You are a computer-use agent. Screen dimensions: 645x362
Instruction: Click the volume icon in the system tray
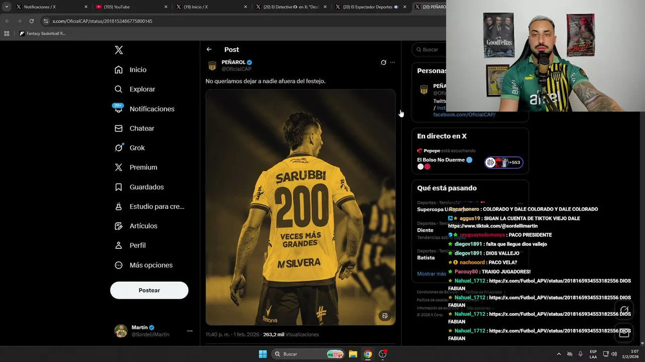click(x=614, y=354)
